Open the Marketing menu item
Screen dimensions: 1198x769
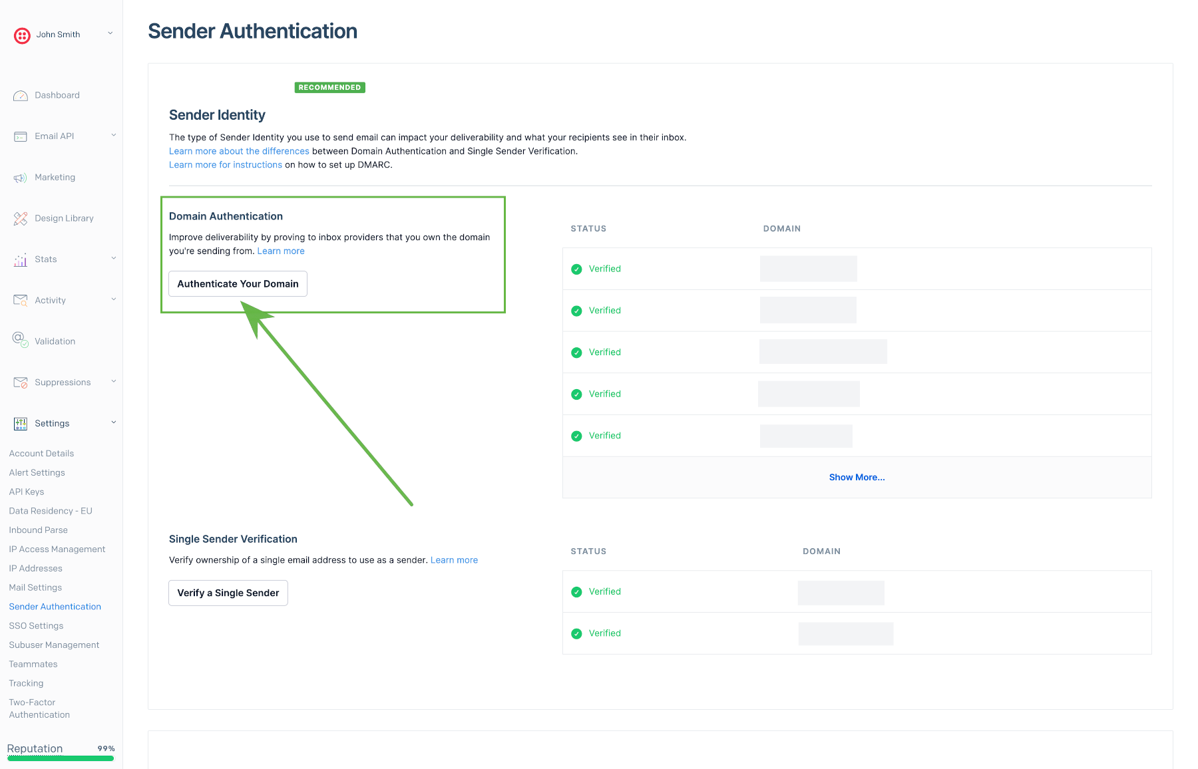(55, 178)
